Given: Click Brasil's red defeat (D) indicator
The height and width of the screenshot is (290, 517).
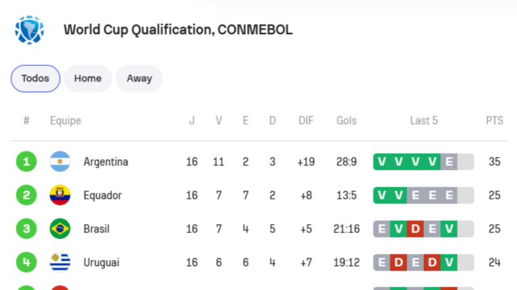Looking at the screenshot, I should [415, 229].
